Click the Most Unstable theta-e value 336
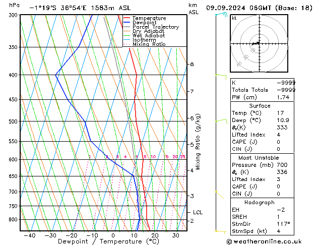Screen dimensions: 317x245 tap(282, 172)
